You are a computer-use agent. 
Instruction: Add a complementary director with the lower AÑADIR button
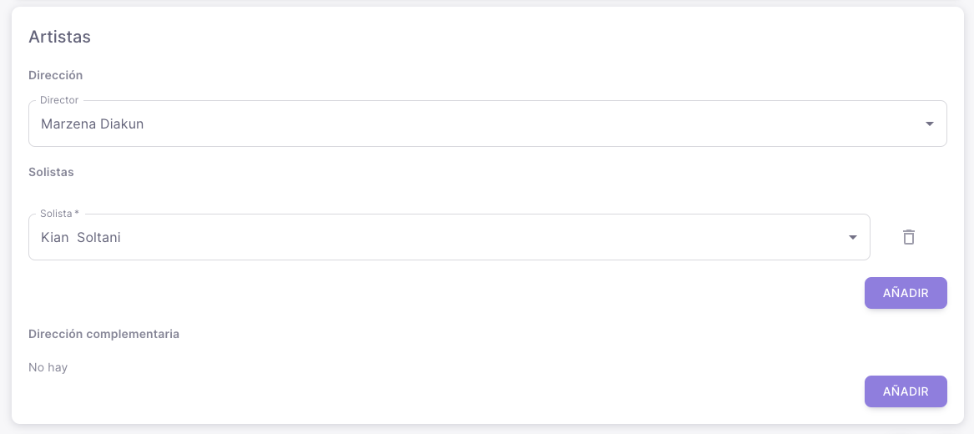tap(906, 391)
